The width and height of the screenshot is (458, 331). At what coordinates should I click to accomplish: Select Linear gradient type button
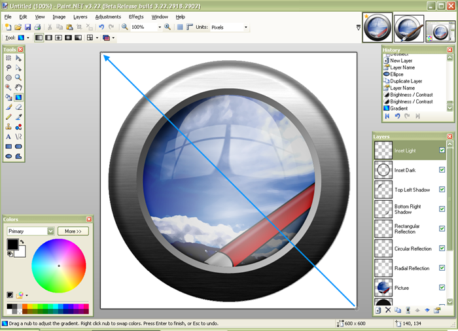pos(39,38)
